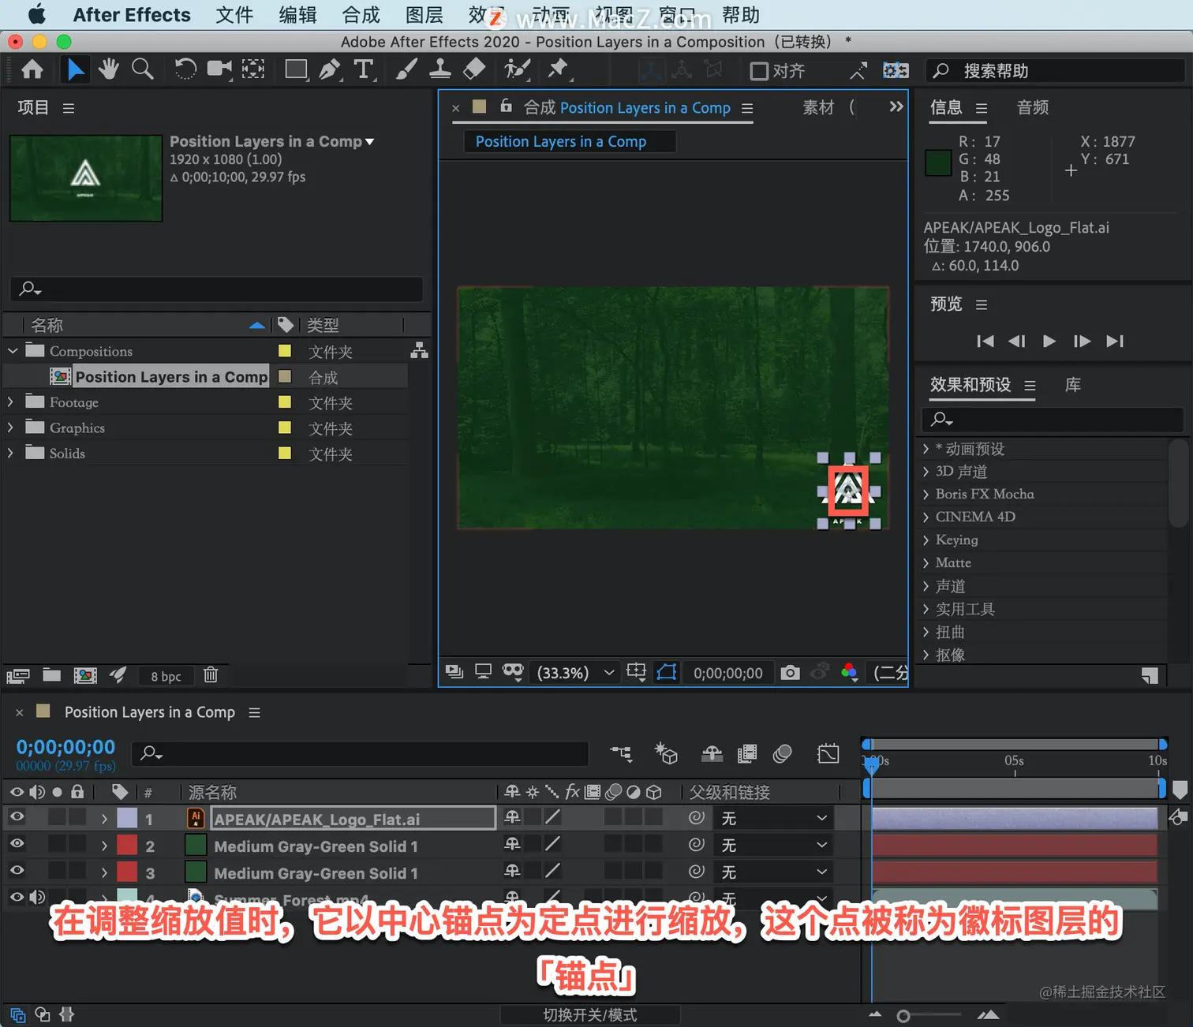Toggle visibility of layer 3 solid
The width and height of the screenshot is (1193, 1027).
pos(17,871)
